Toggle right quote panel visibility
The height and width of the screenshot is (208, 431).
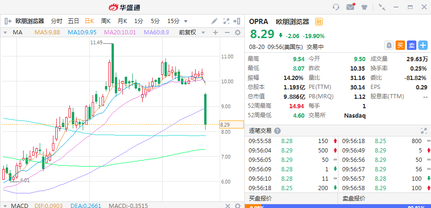click(238, 21)
